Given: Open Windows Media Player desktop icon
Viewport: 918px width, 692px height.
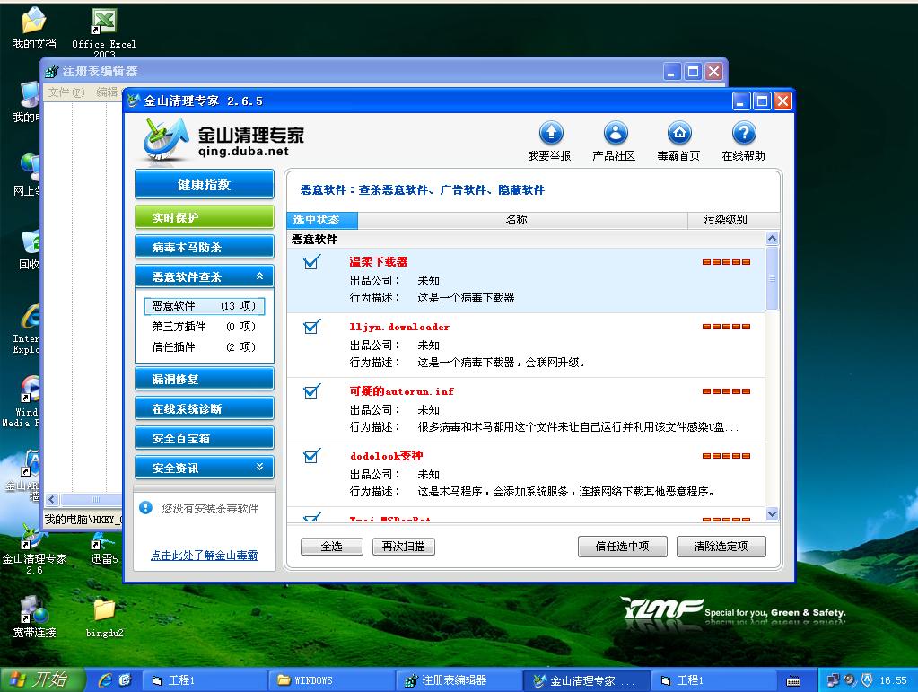Looking at the screenshot, I should (23, 401).
